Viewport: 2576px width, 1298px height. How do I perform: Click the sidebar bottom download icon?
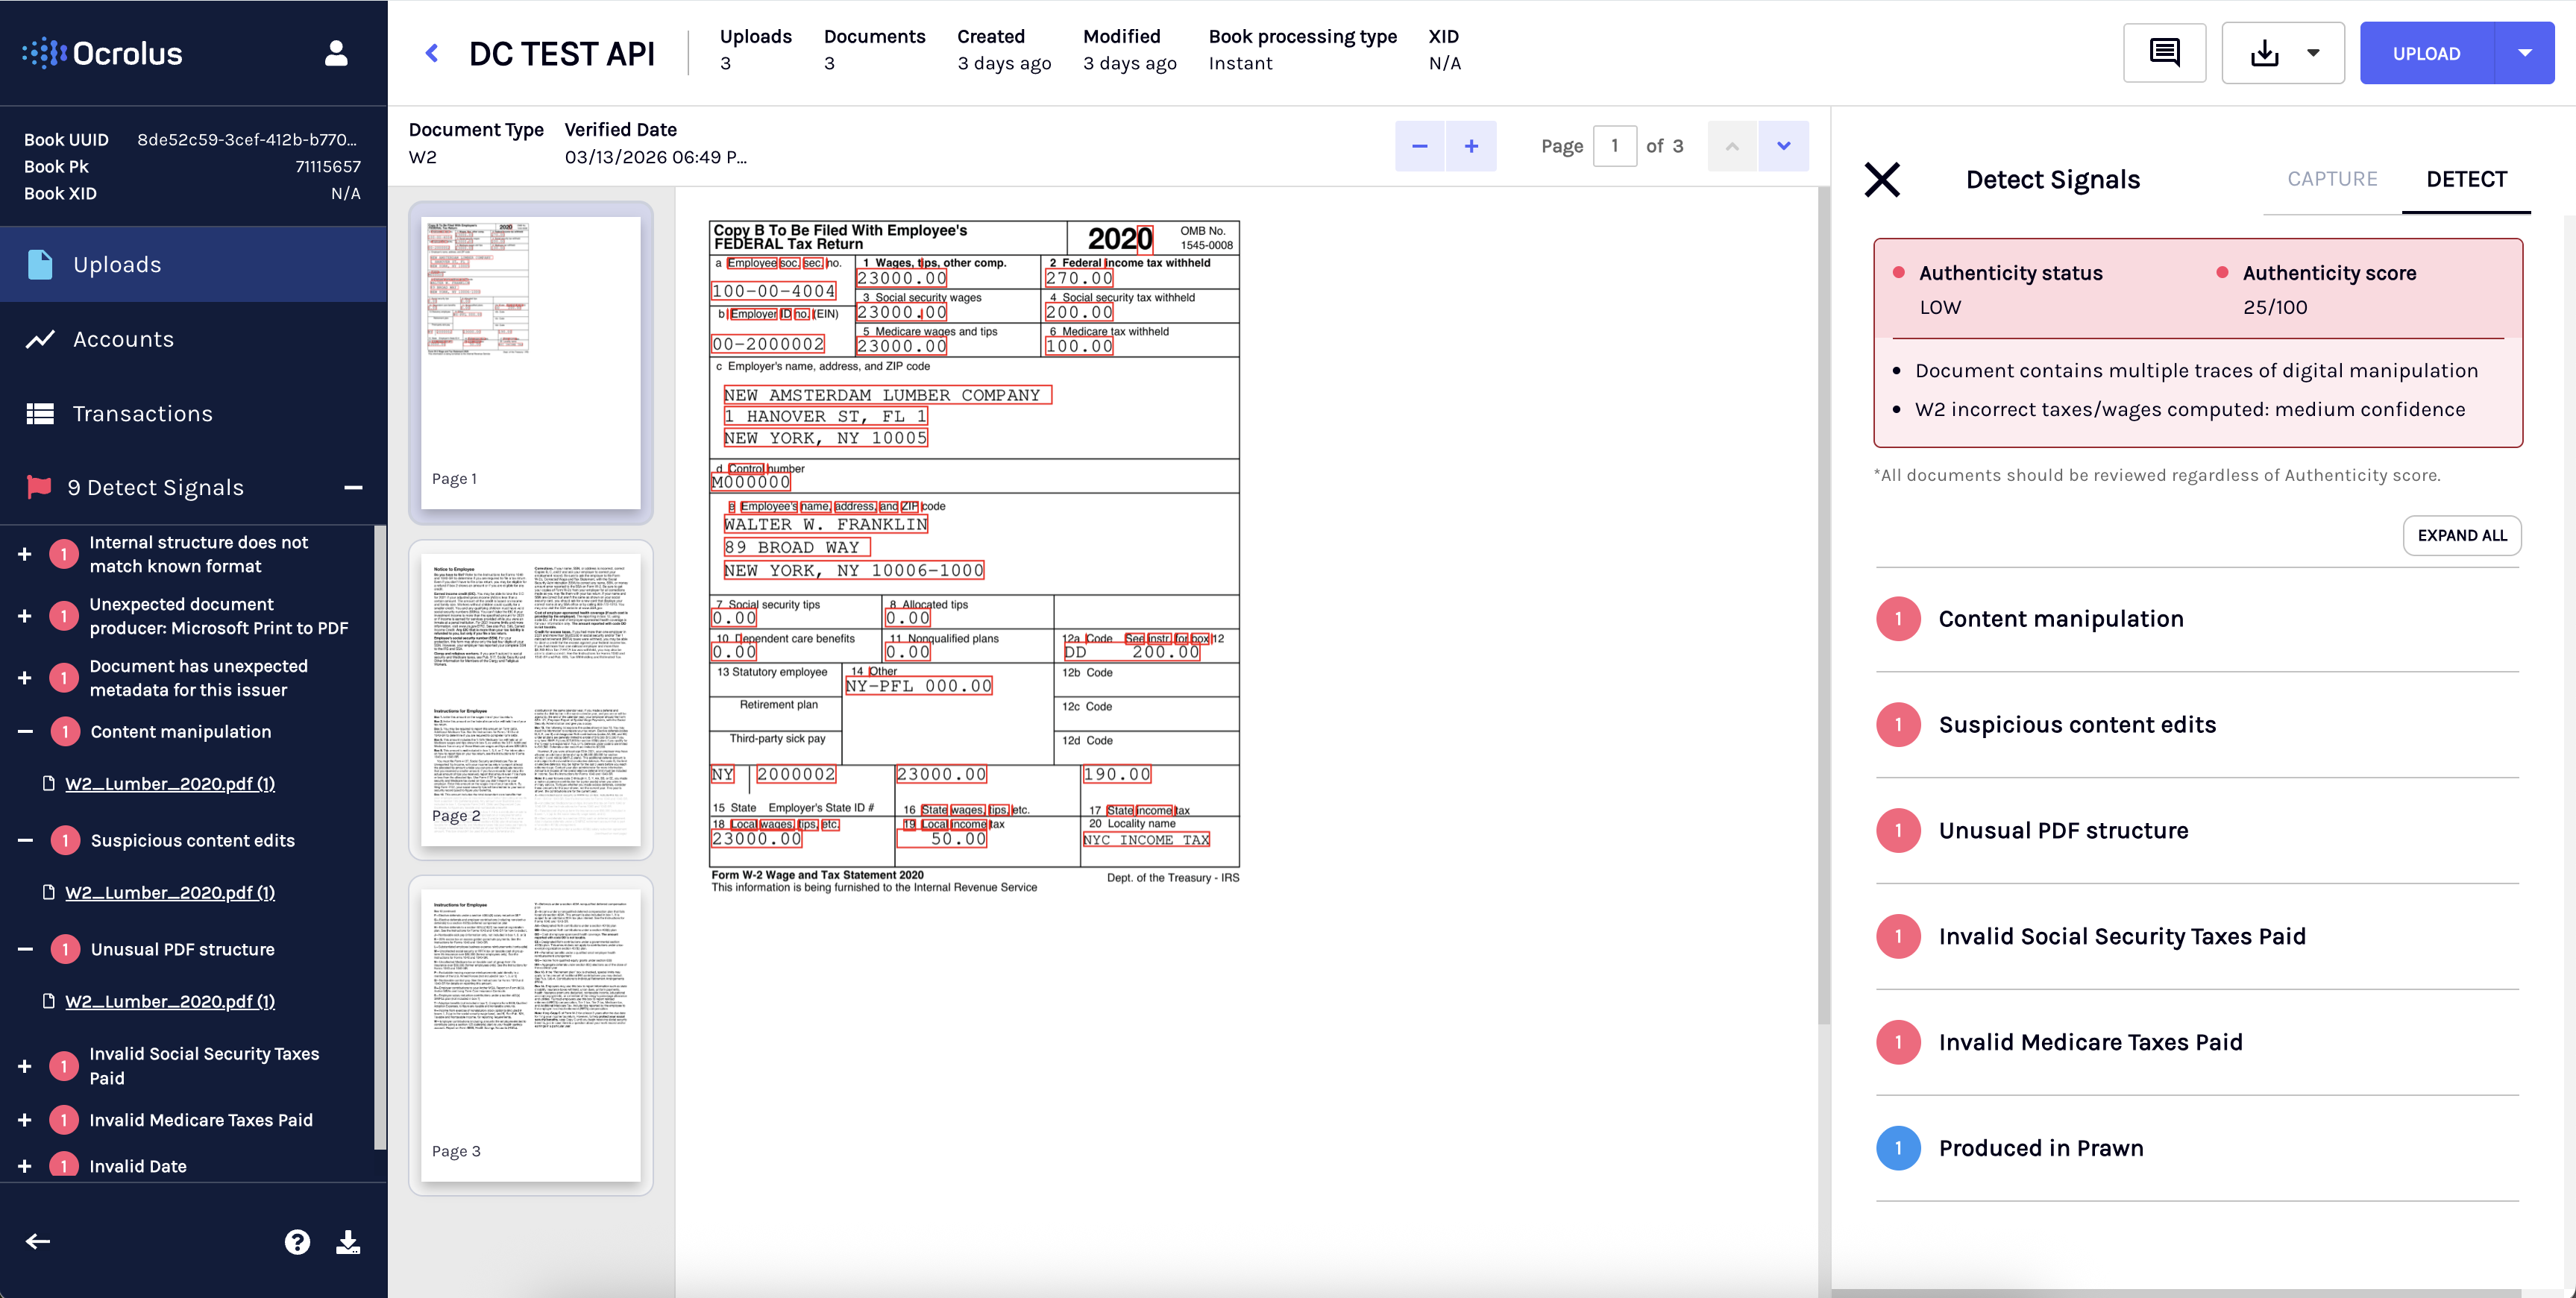point(348,1241)
